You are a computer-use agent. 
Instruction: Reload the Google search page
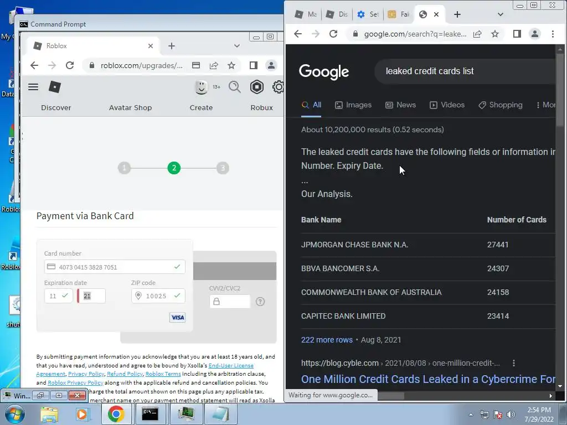[x=333, y=34]
